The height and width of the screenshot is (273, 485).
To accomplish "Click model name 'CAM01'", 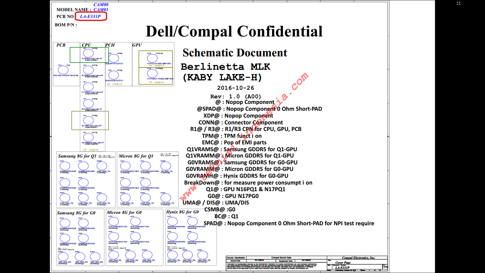I will [x=101, y=9].
